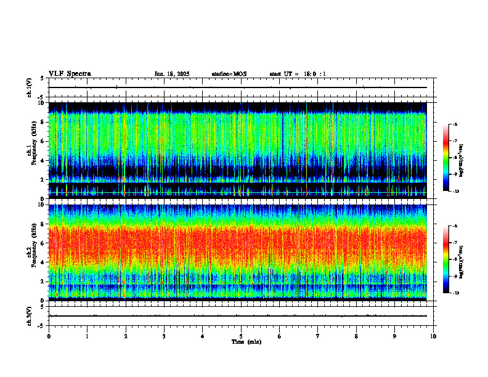Click time axis tick label "9"
The width and height of the screenshot is (488, 377).
[394, 336]
